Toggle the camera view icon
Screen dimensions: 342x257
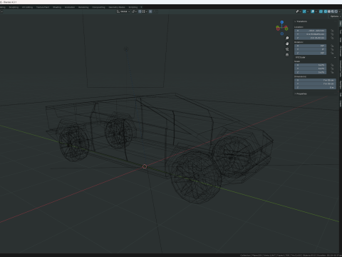click(x=287, y=49)
